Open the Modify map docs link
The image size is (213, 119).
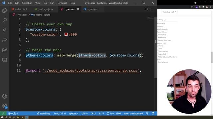[x=162, y=35]
